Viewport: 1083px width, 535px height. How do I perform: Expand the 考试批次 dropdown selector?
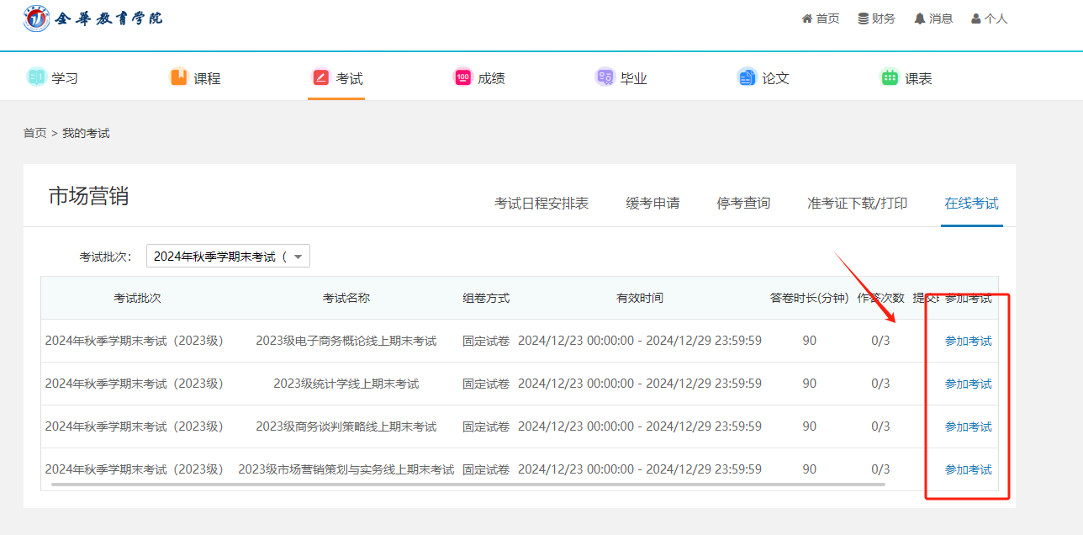[228, 257]
